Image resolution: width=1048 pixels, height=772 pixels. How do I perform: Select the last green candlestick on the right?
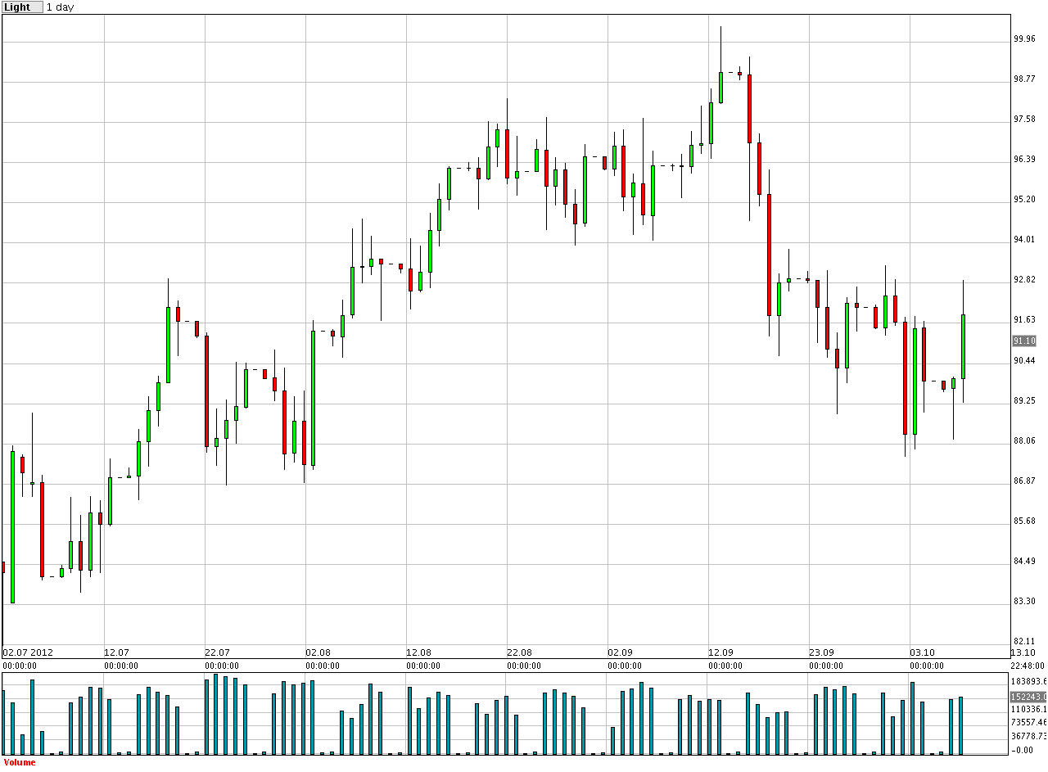tap(964, 346)
